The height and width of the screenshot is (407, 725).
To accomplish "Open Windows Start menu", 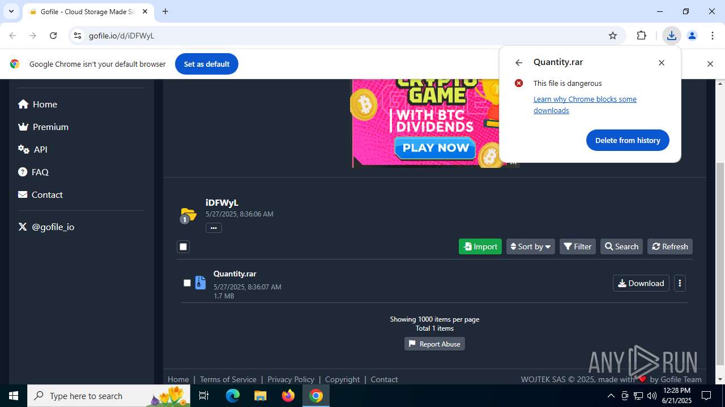I will (14, 396).
